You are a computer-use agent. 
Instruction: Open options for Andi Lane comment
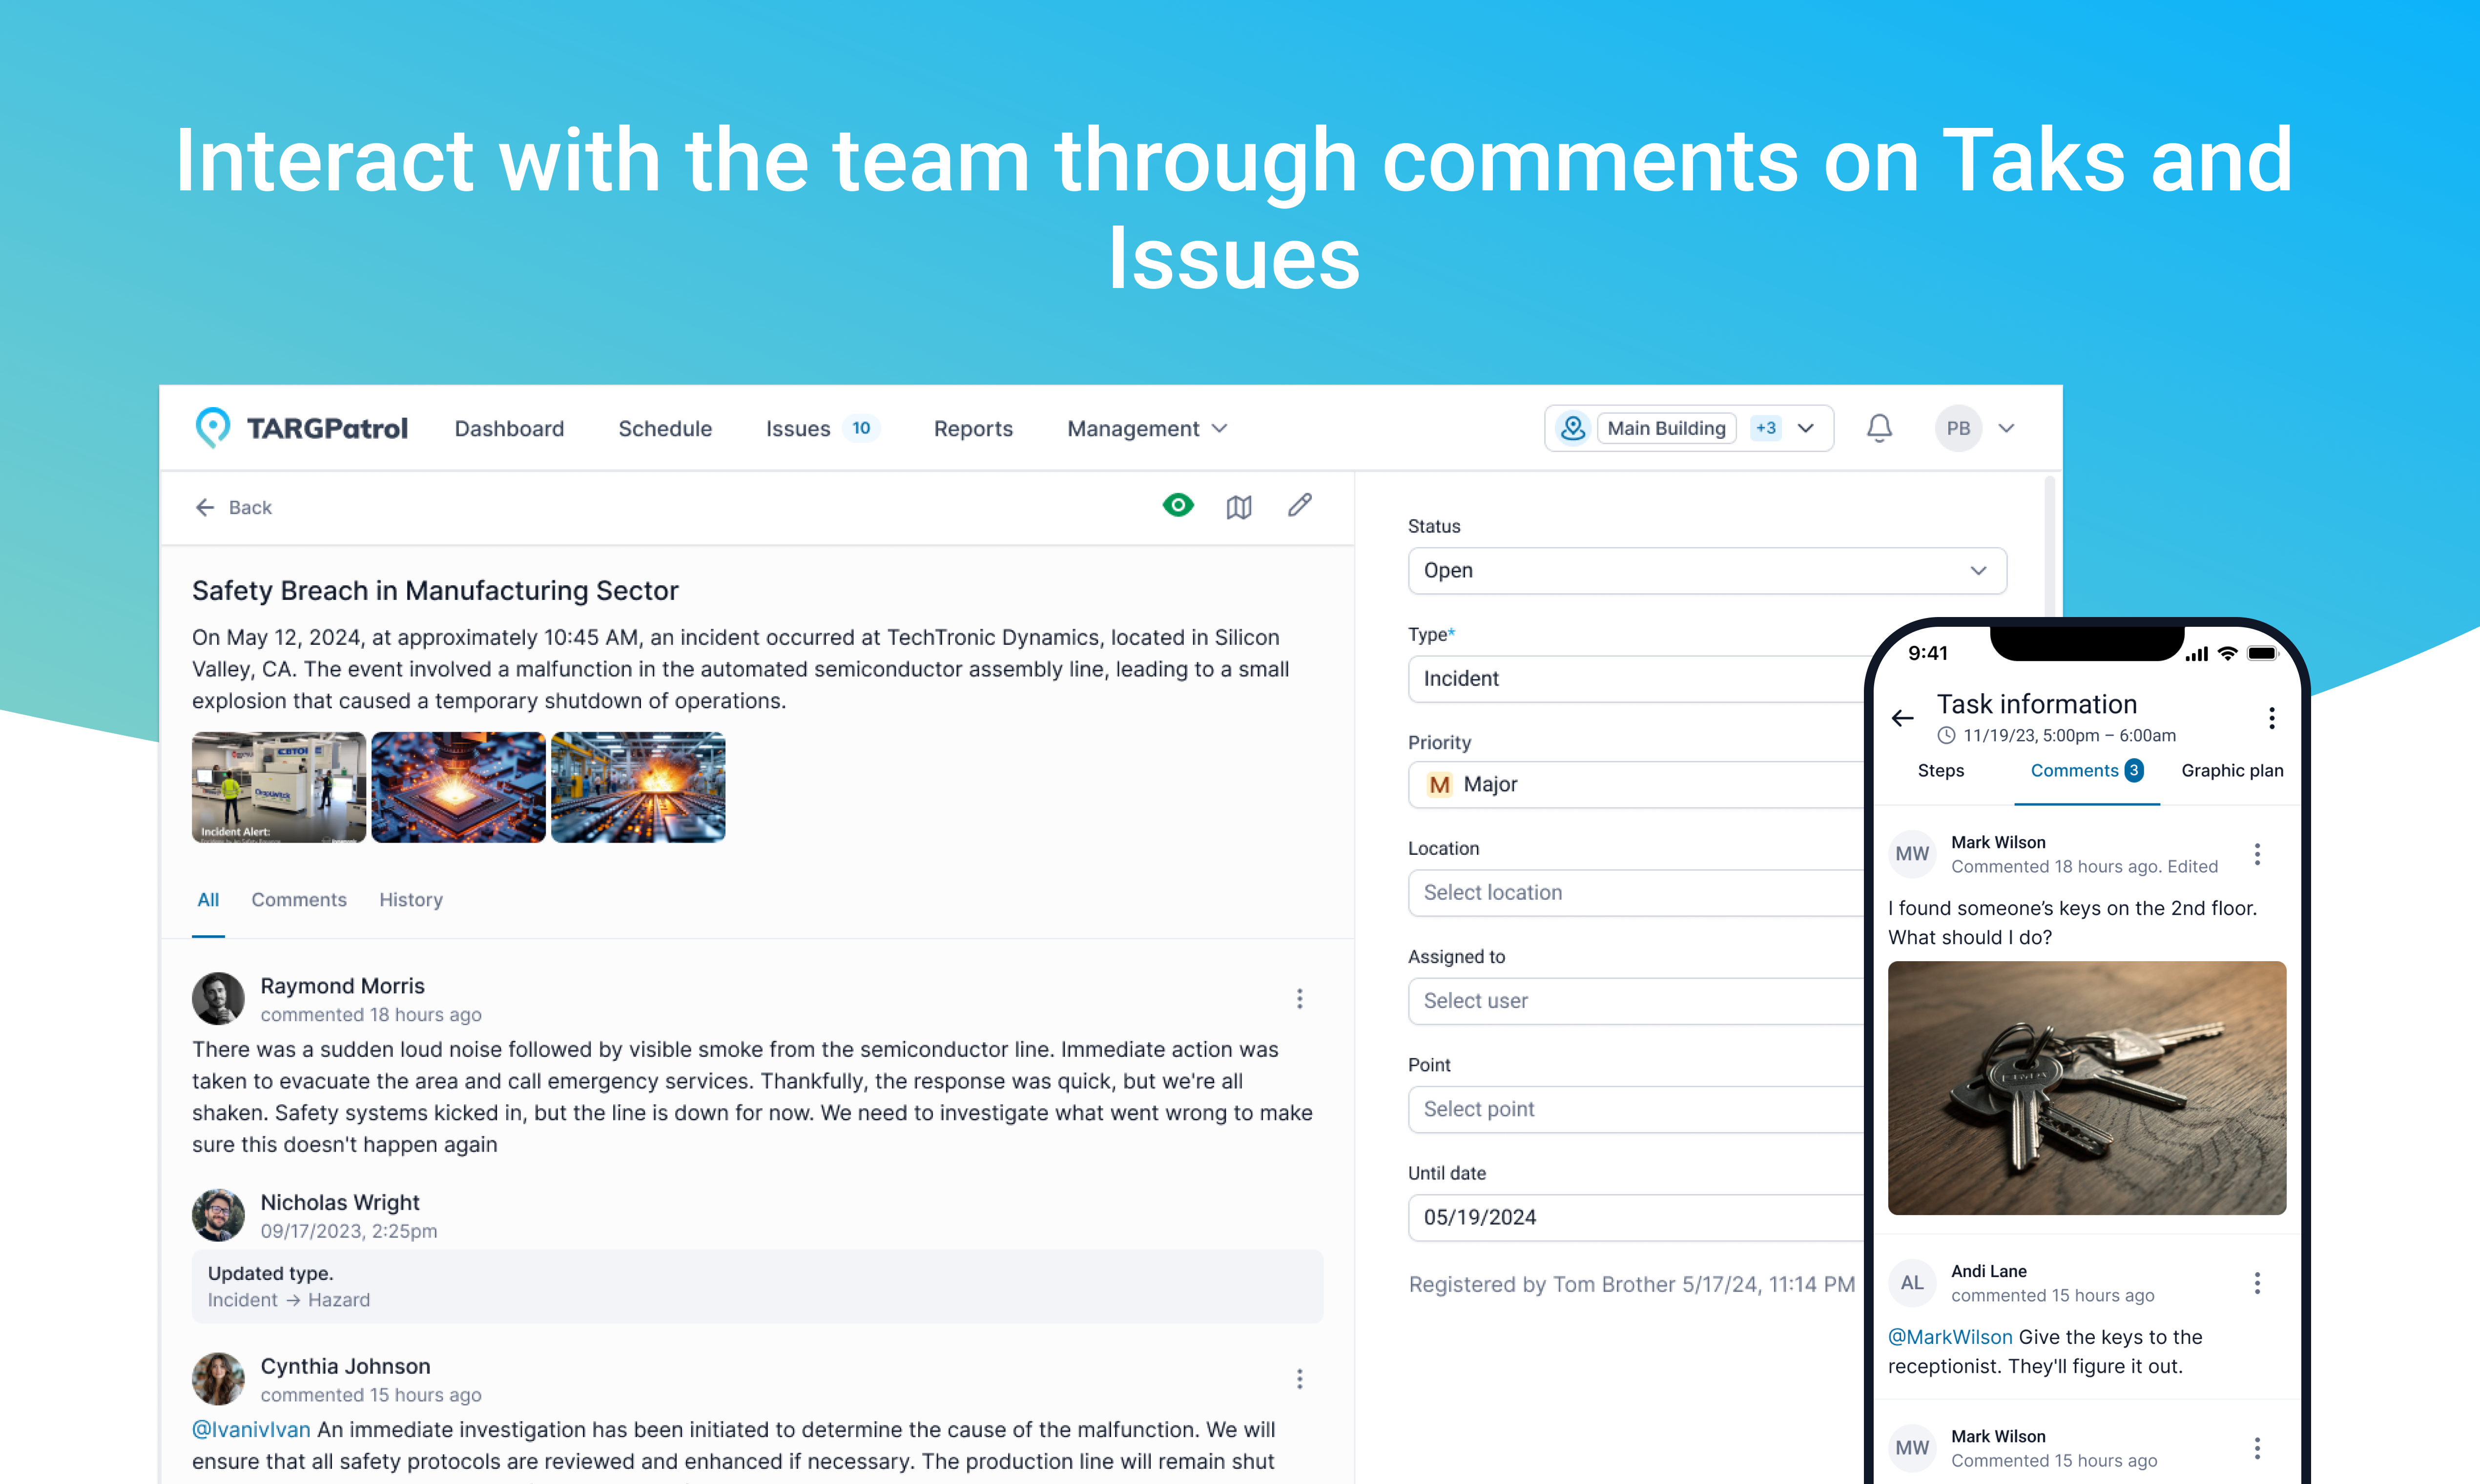2257,1283
